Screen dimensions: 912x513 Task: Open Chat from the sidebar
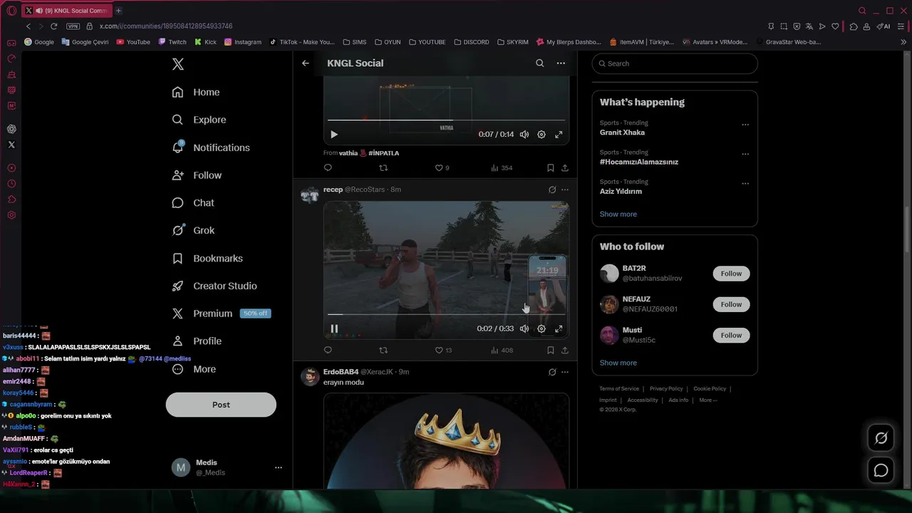pyautogui.click(x=193, y=203)
